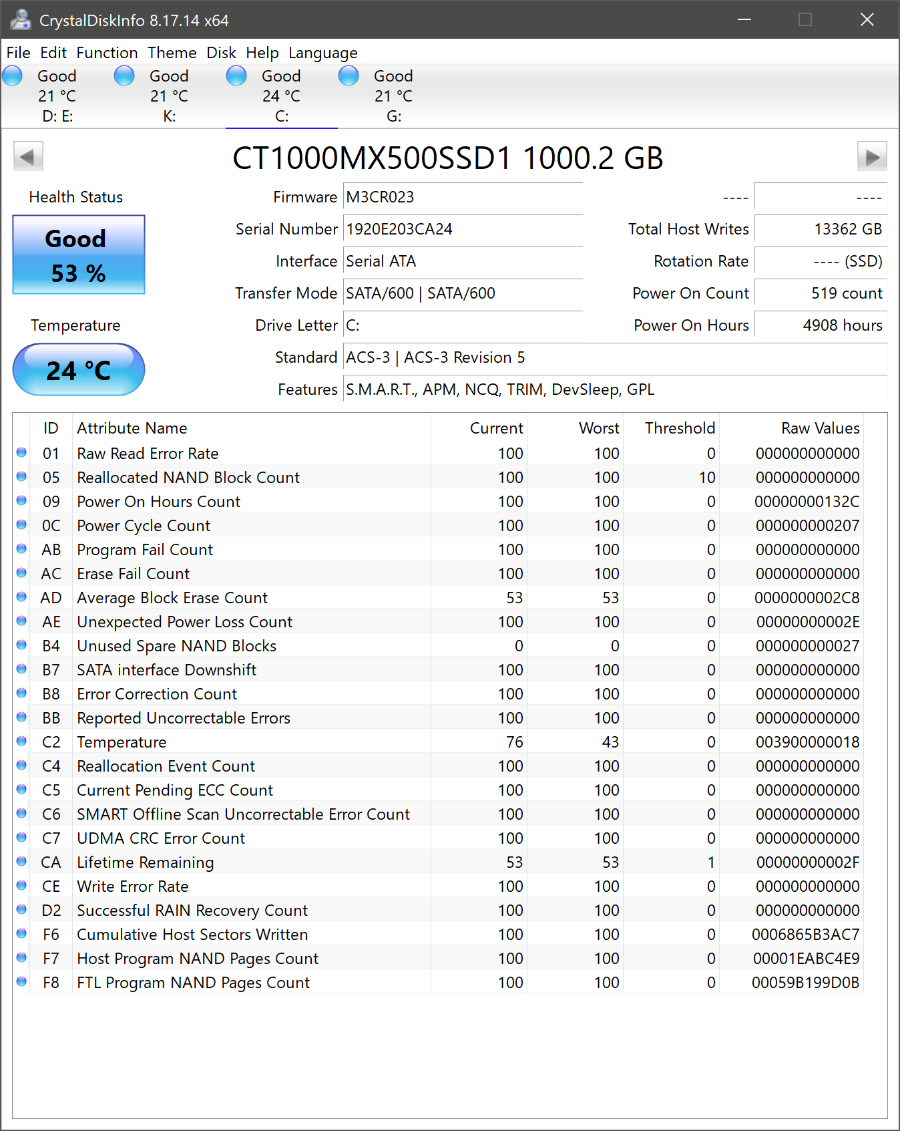This screenshot has width=900, height=1131.
Task: Click status orb for disk D: E:
Action: click(x=13, y=75)
